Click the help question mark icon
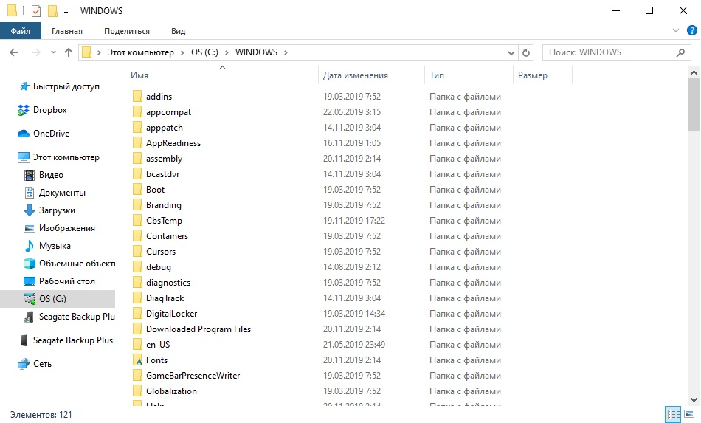 click(x=691, y=31)
